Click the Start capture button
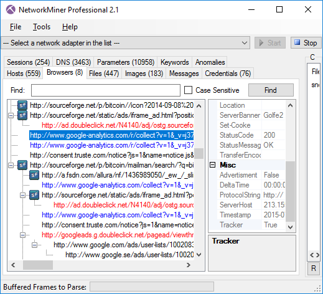The height and width of the screenshot is (294, 323). pos(270,43)
